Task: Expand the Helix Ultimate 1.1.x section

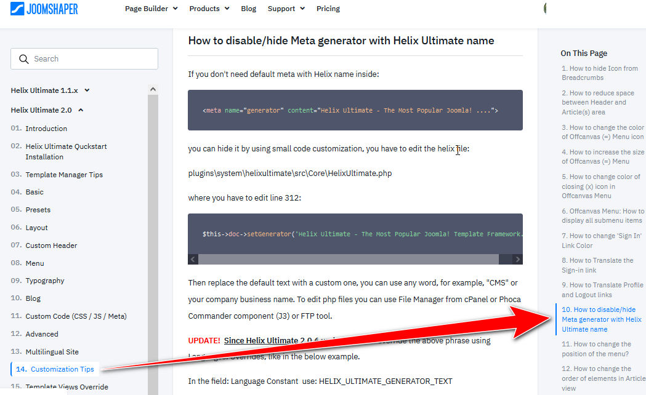Action: 50,90
